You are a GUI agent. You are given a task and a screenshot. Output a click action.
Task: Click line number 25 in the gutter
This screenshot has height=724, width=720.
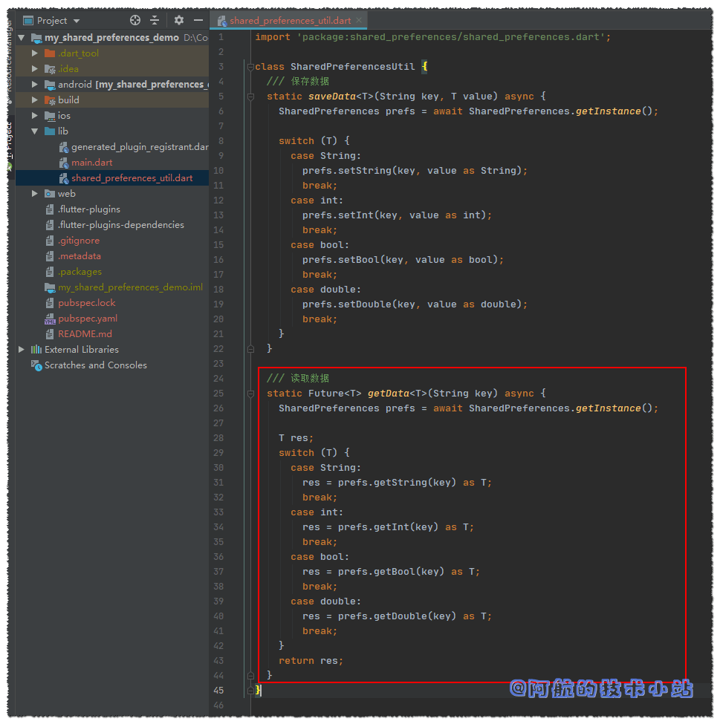[220, 393]
